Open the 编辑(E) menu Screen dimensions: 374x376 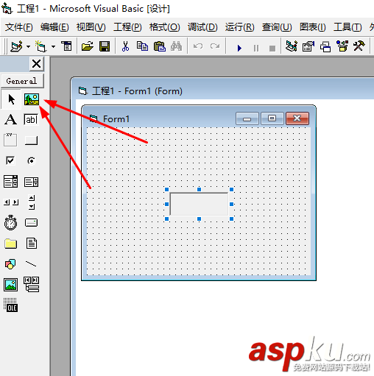54,27
